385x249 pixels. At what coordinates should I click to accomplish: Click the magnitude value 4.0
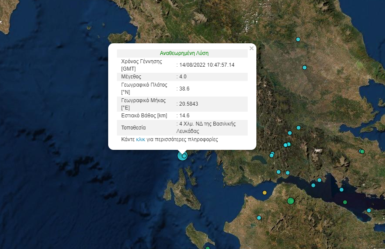coord(183,77)
